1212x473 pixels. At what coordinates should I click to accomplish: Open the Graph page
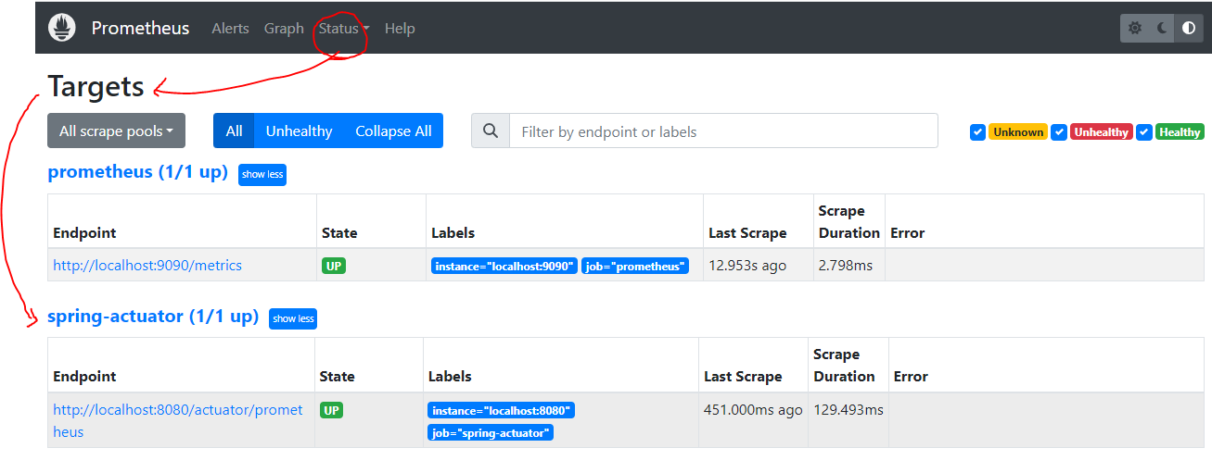(284, 28)
